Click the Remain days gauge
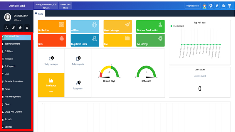Image resolution: width=235 pixels, height=132 pixels. click(x=109, y=73)
